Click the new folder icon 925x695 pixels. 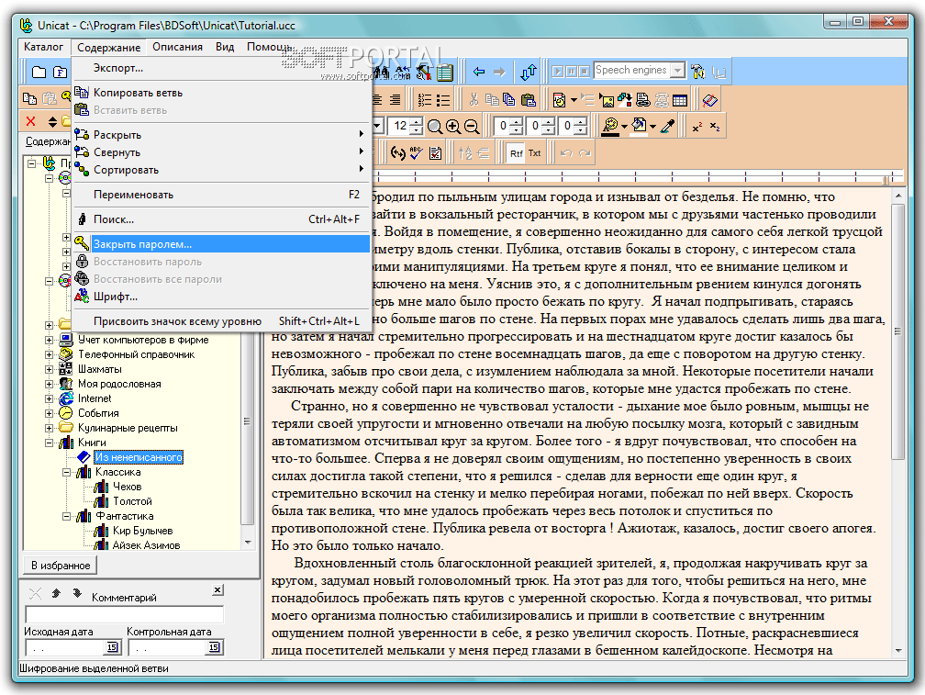tap(39, 72)
